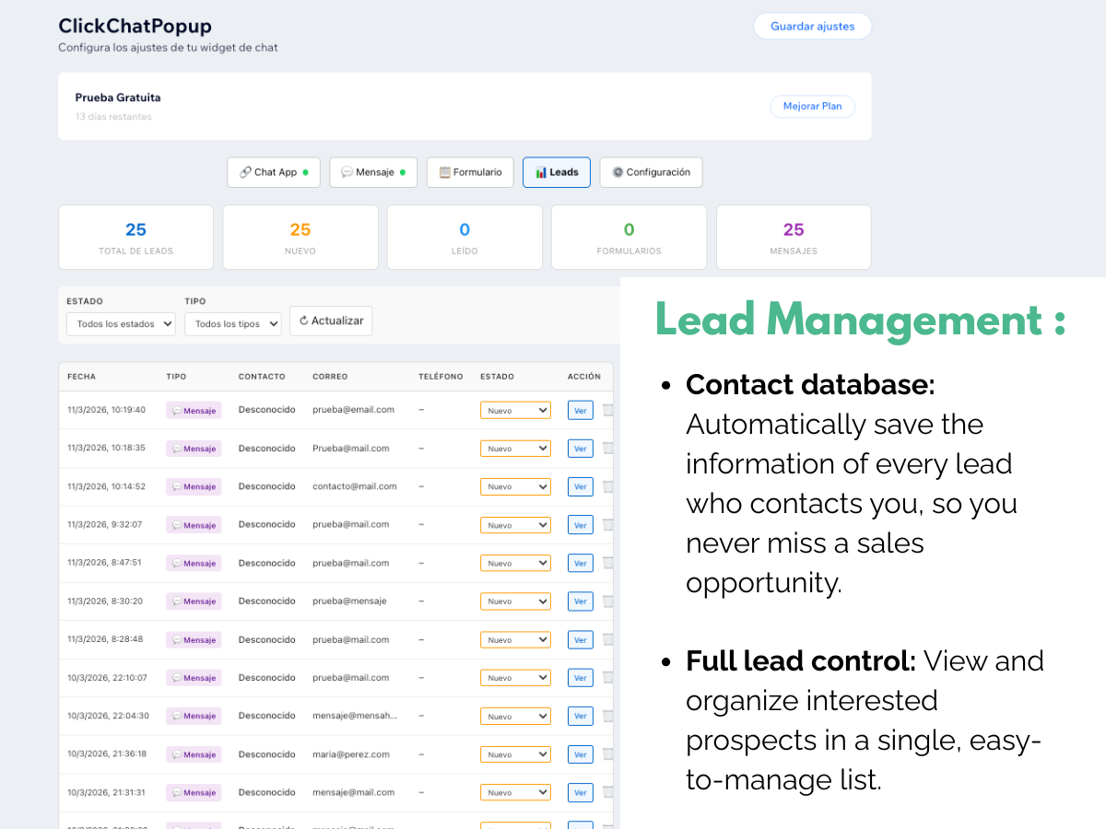1106x829 pixels.
Task: Select the Total de Leads stat card
Action: (136, 238)
